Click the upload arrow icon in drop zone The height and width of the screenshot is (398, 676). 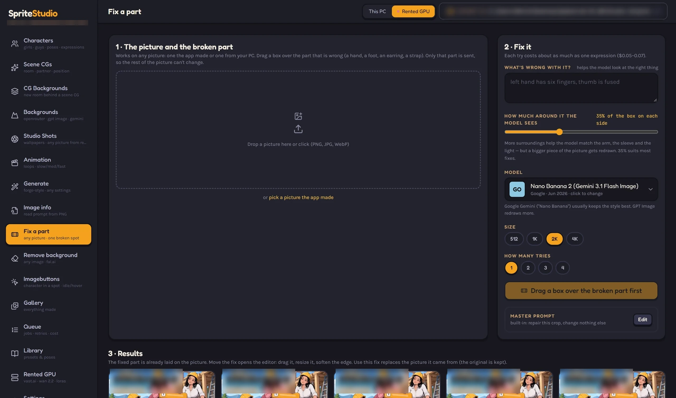298,129
